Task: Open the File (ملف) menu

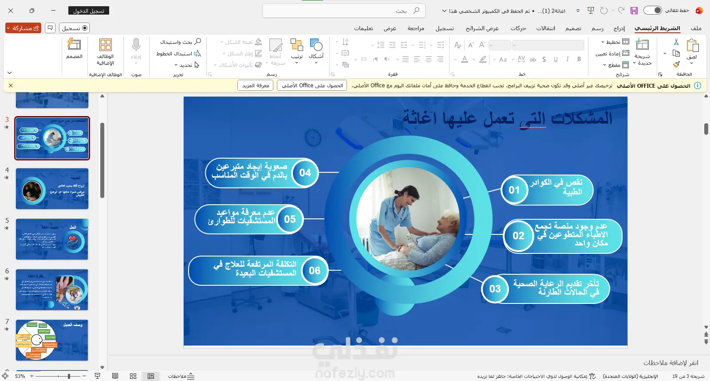Action: pos(696,28)
